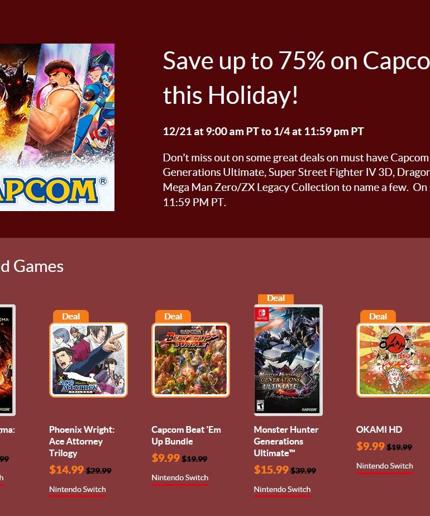Click the Save up to 75% headline
The height and width of the screenshot is (516, 430).
click(x=297, y=78)
